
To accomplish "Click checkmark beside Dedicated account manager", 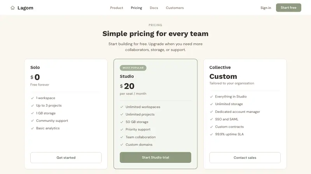I will click(211, 112).
